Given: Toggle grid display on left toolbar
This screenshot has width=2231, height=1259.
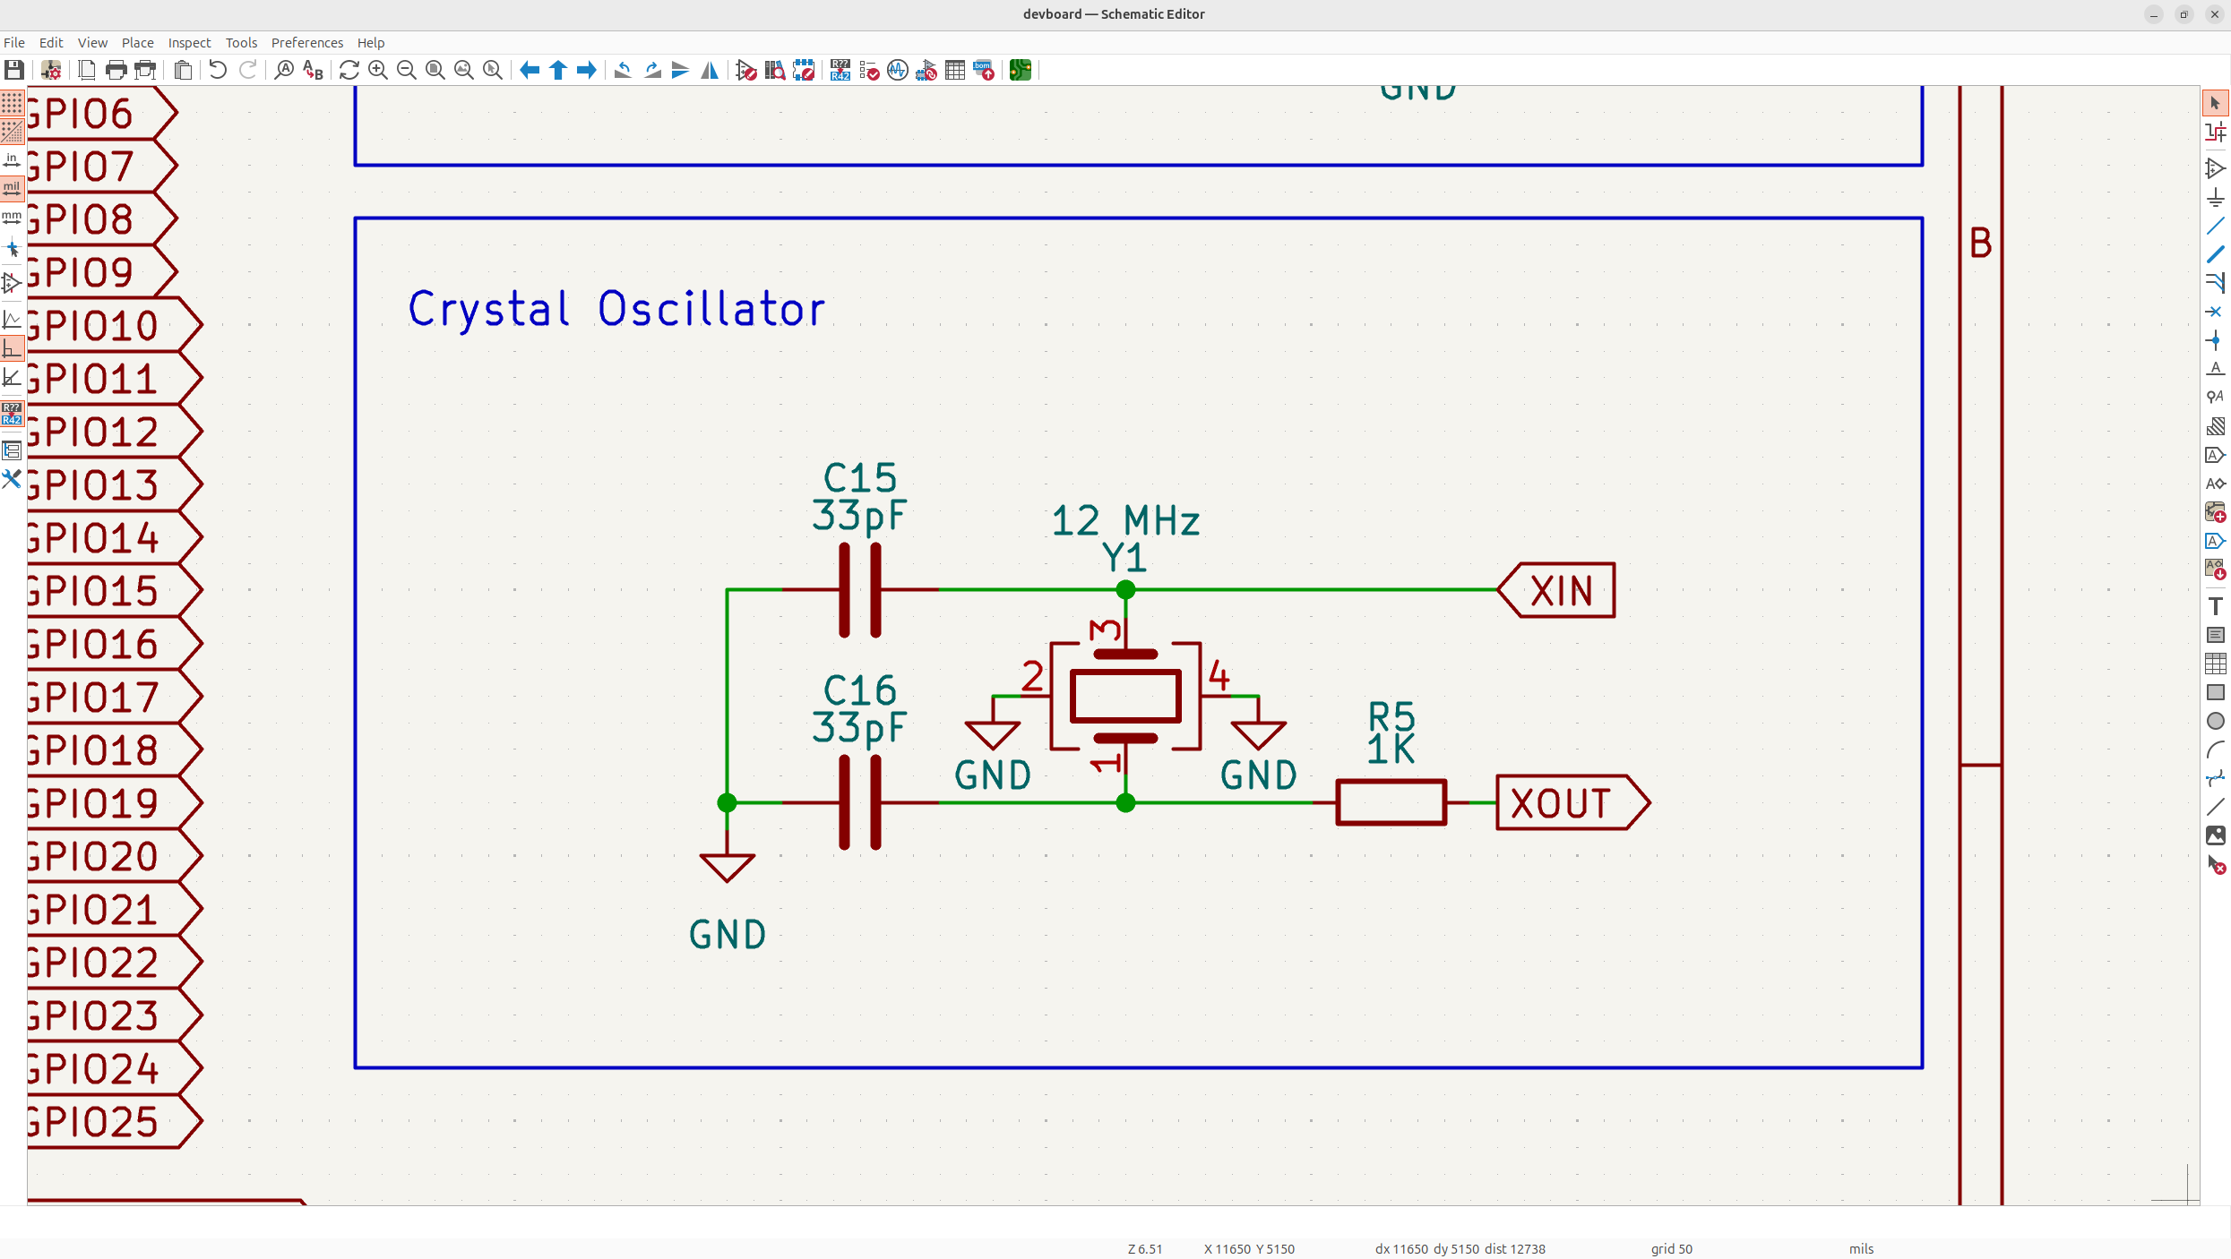Looking at the screenshot, I should pos(12,103).
